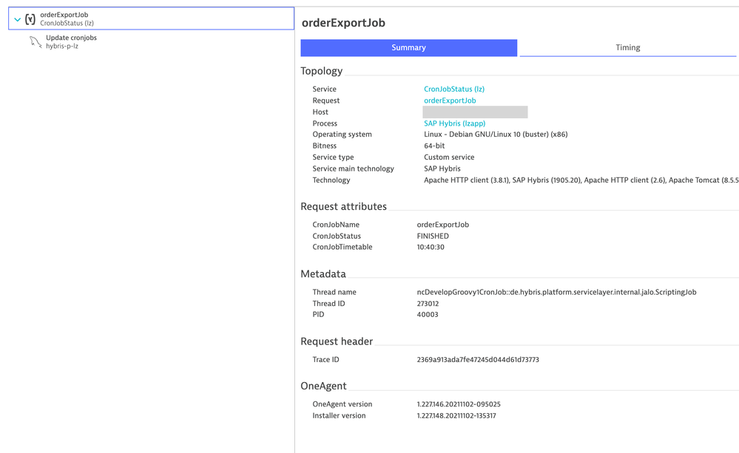This screenshot has width=739, height=453.
Task: Select the Update cronjobs child node
Action: click(71, 38)
